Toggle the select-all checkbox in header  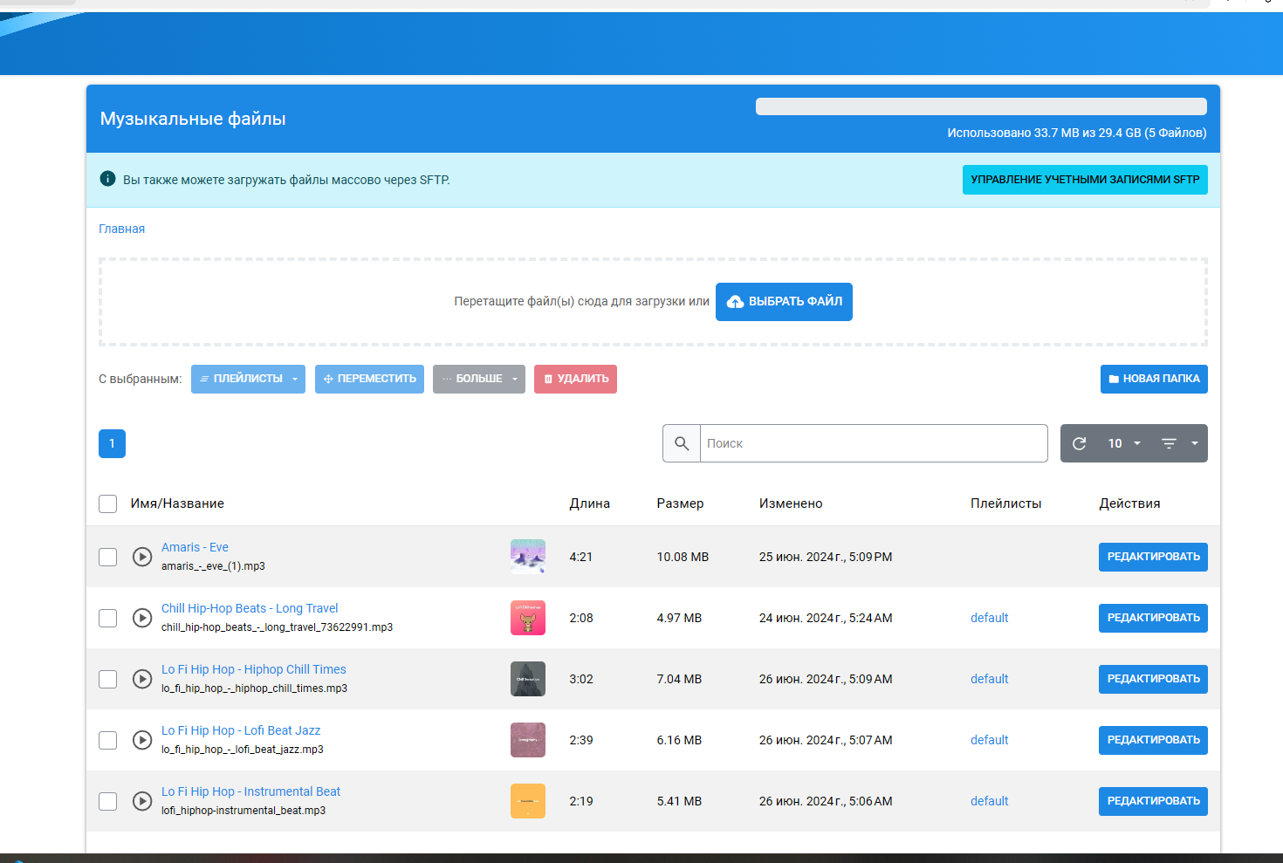pyautogui.click(x=108, y=503)
